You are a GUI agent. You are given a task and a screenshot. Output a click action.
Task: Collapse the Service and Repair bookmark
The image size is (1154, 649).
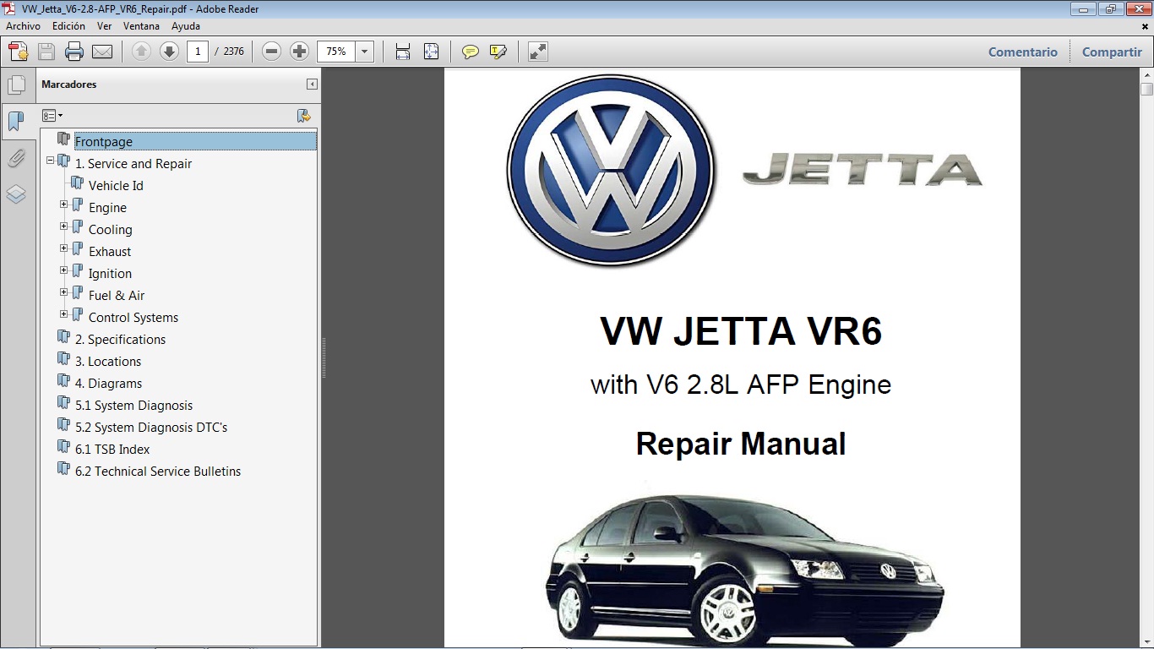(x=51, y=160)
